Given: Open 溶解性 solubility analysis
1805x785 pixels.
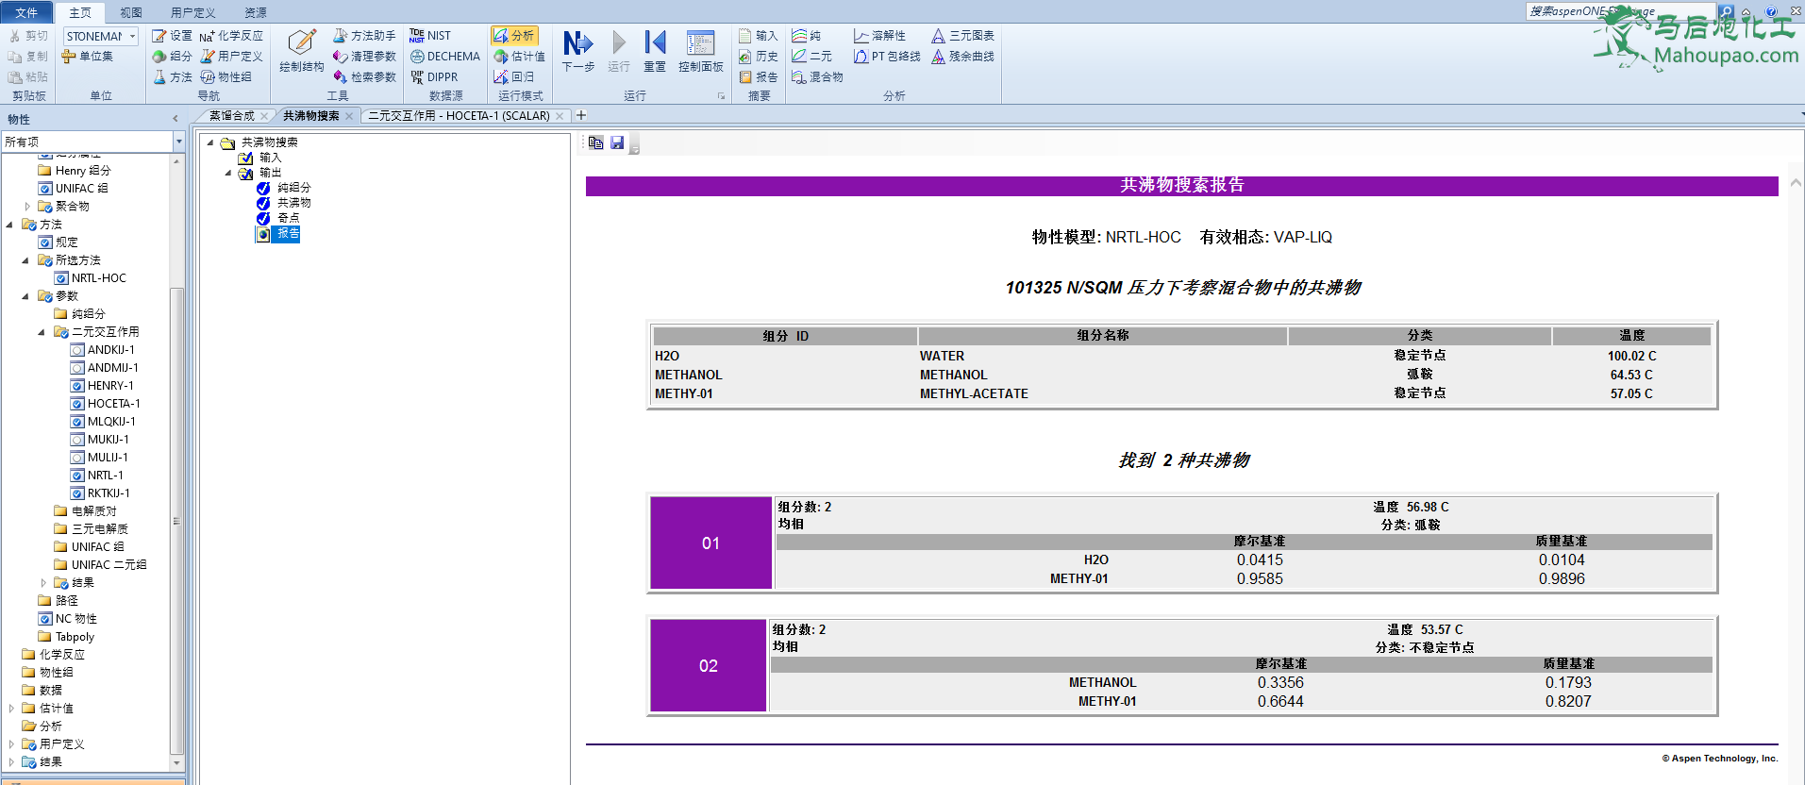Looking at the screenshot, I should click(x=880, y=36).
